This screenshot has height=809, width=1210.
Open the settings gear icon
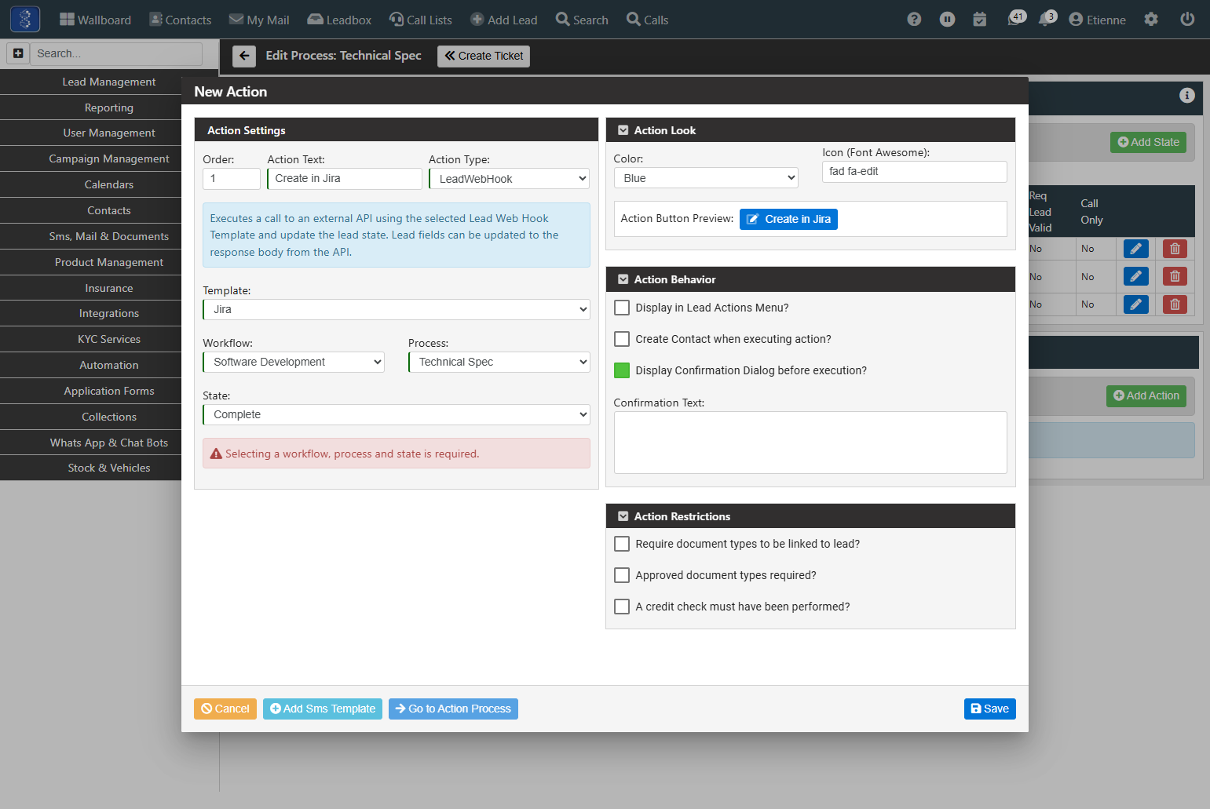[1151, 20]
